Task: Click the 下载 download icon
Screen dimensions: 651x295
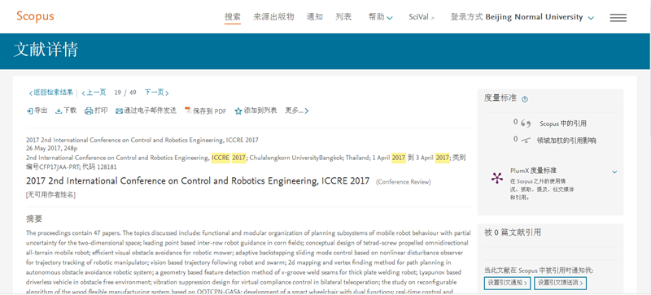Action: pyautogui.click(x=59, y=111)
